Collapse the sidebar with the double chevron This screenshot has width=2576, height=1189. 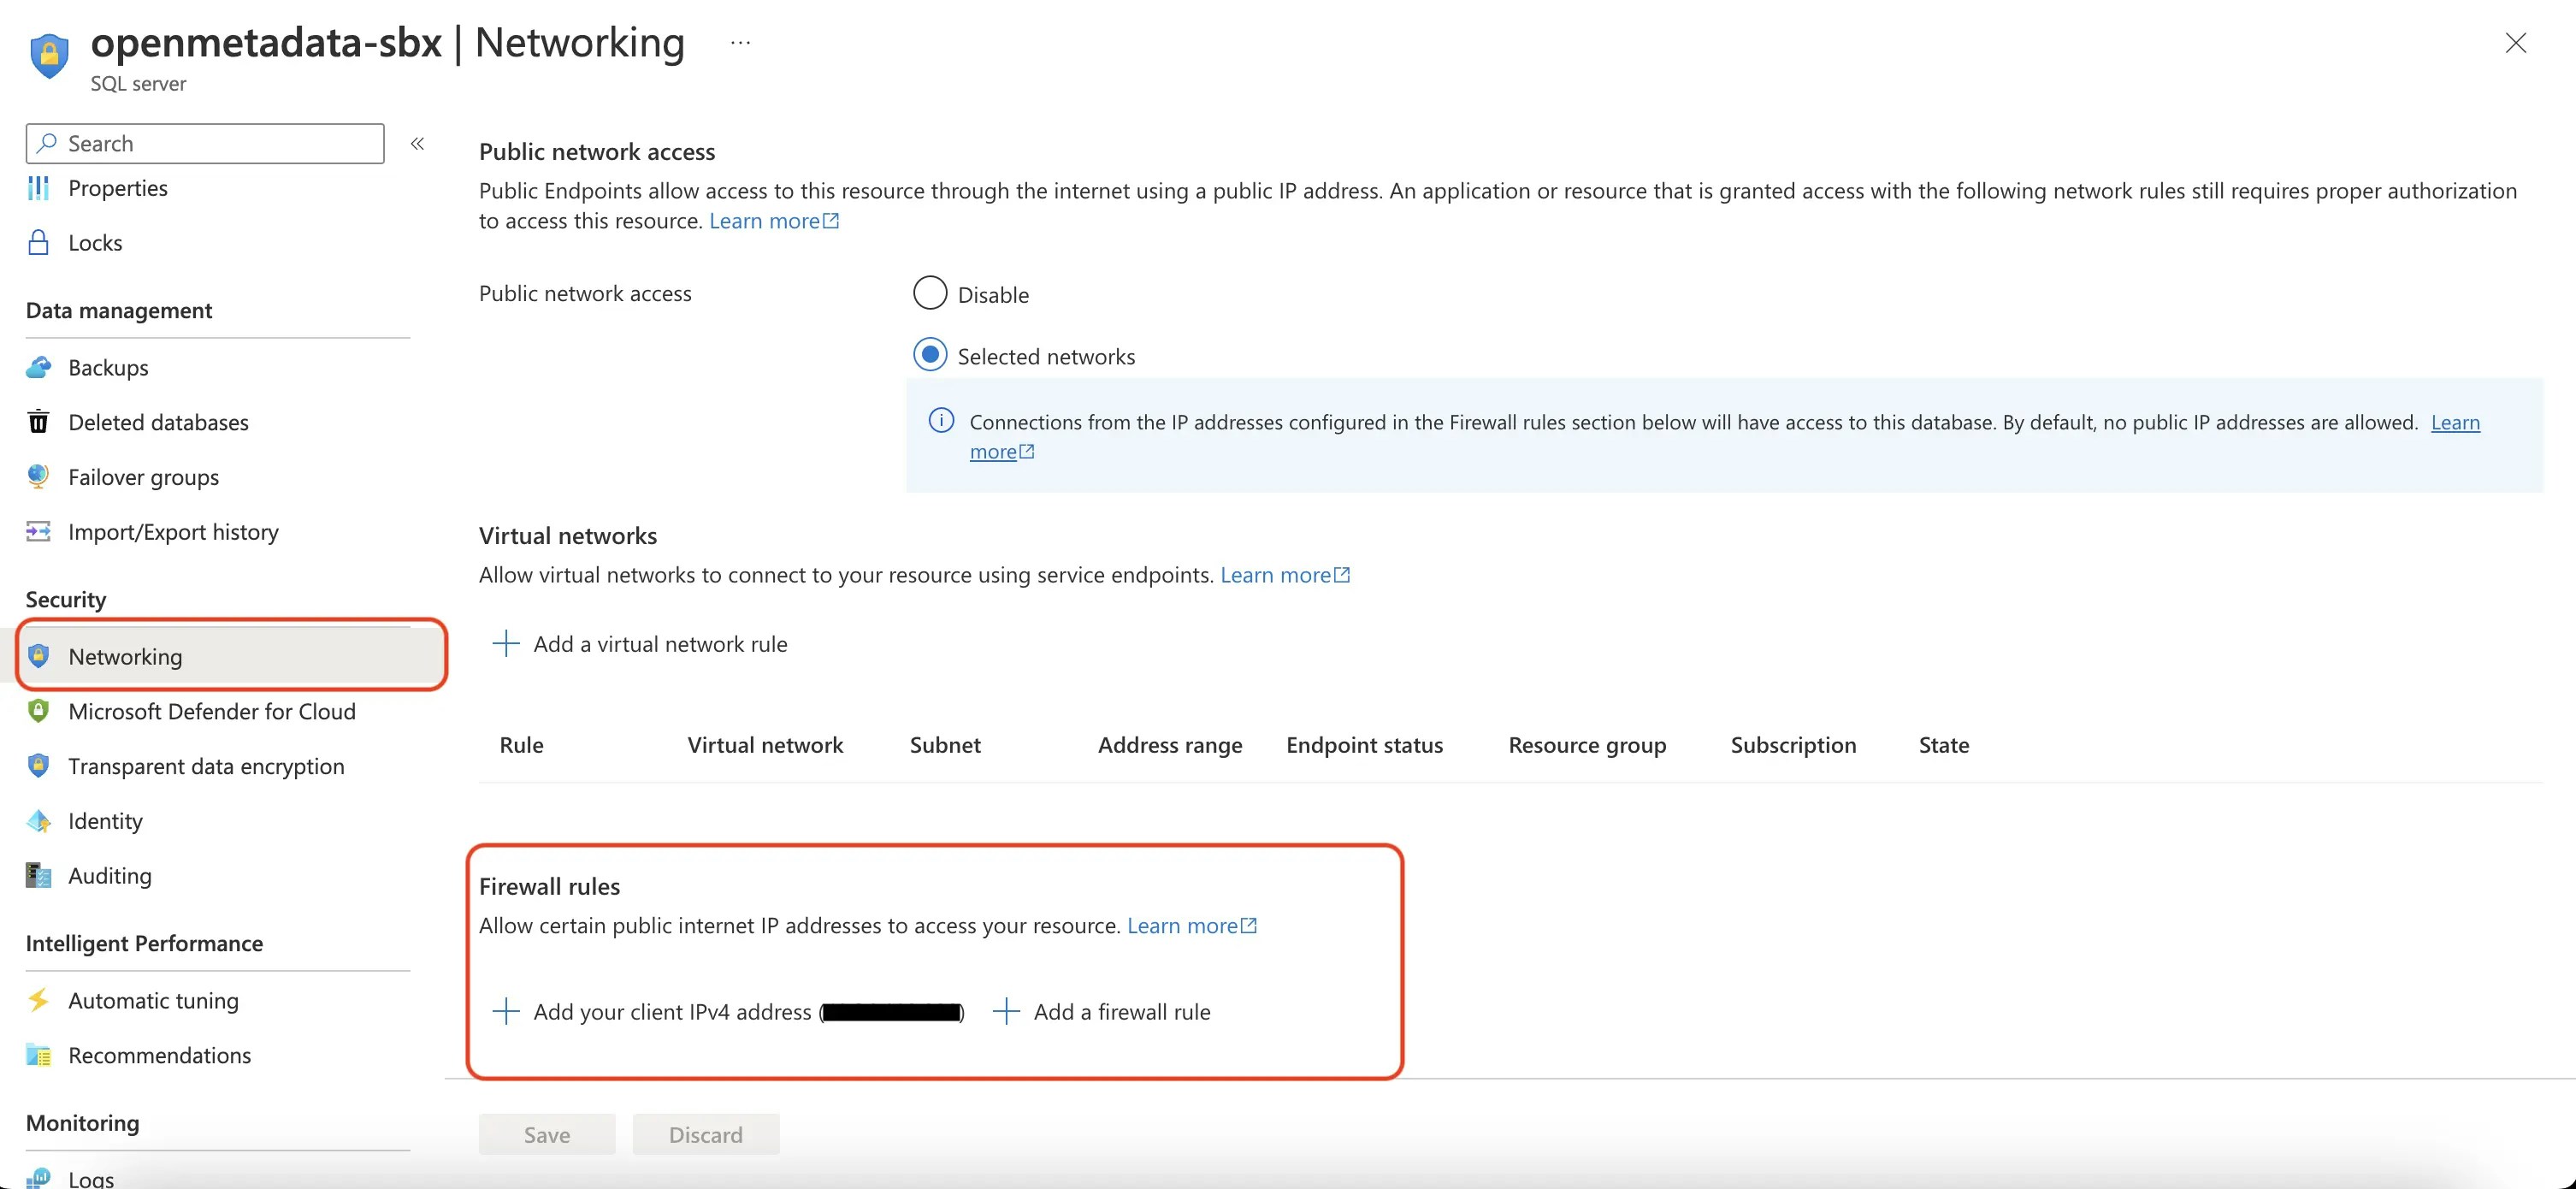pos(417,143)
